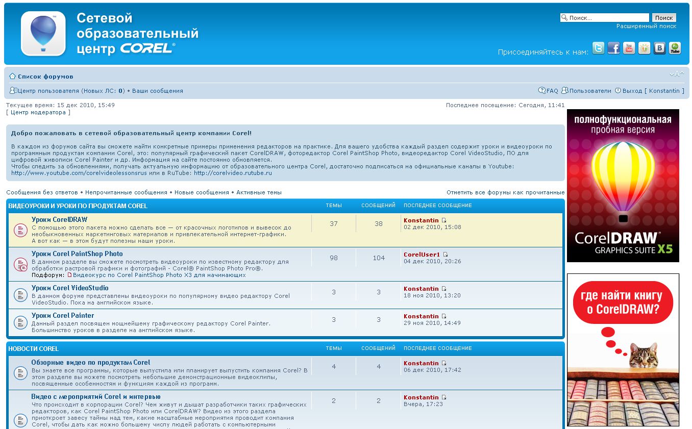This screenshot has width=692, height=429.
Task: Click unread forum icon for Уроки Corel PaintShop Photo
Action: click(20, 264)
